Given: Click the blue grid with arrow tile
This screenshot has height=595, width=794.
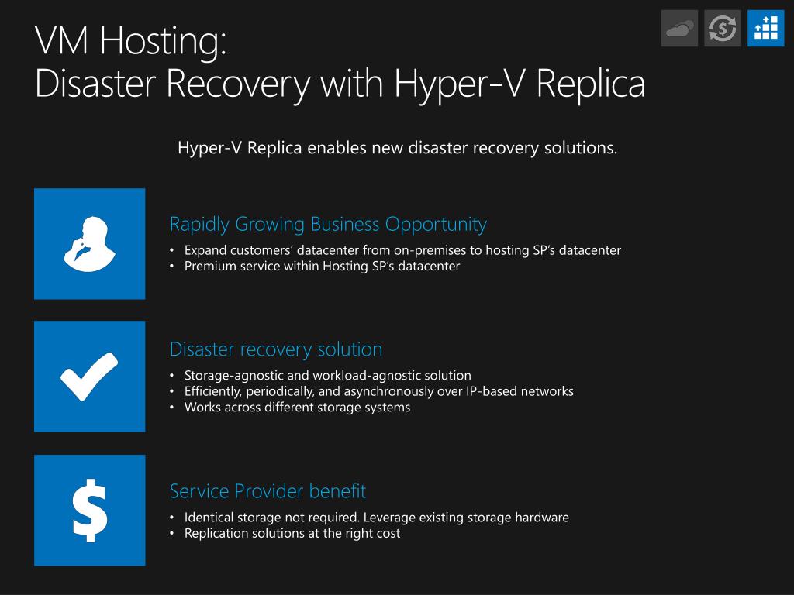Looking at the screenshot, I should coord(765,29).
